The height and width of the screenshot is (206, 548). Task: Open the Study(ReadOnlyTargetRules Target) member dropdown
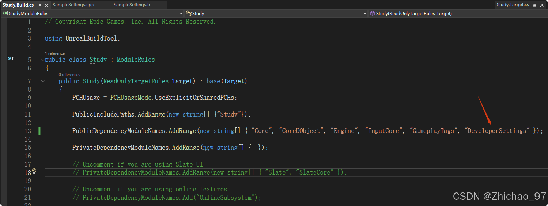pyautogui.click(x=458, y=13)
